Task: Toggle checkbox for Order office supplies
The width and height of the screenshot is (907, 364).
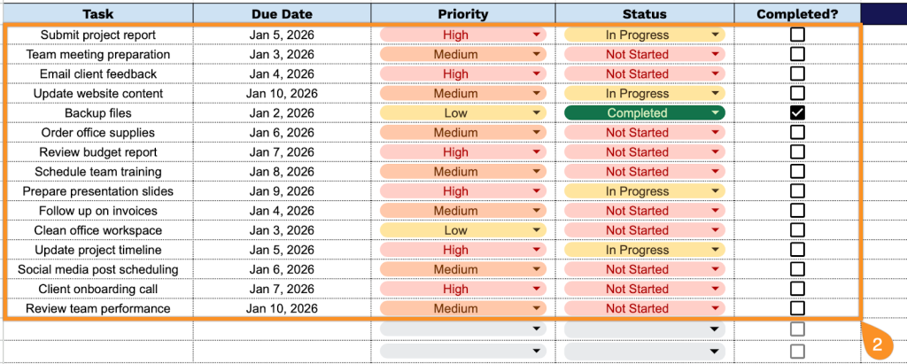Action: click(x=797, y=132)
